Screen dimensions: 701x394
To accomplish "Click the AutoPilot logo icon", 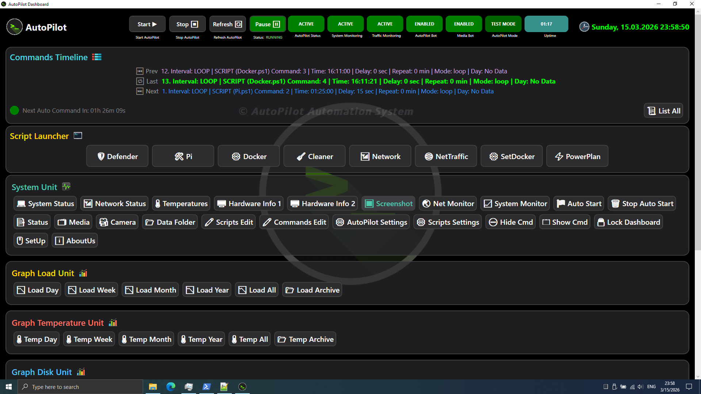I will 15,27.
